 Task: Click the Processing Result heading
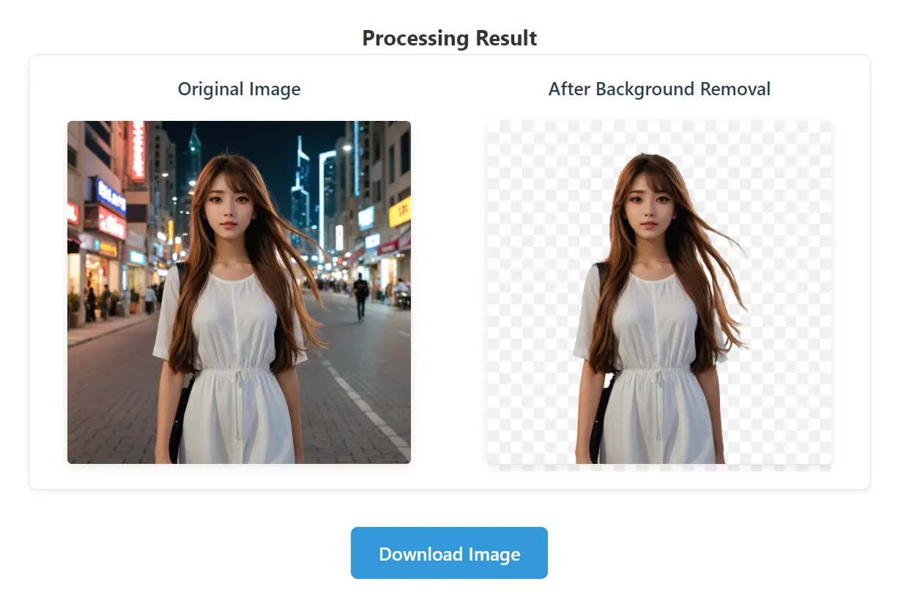pyautogui.click(x=449, y=38)
